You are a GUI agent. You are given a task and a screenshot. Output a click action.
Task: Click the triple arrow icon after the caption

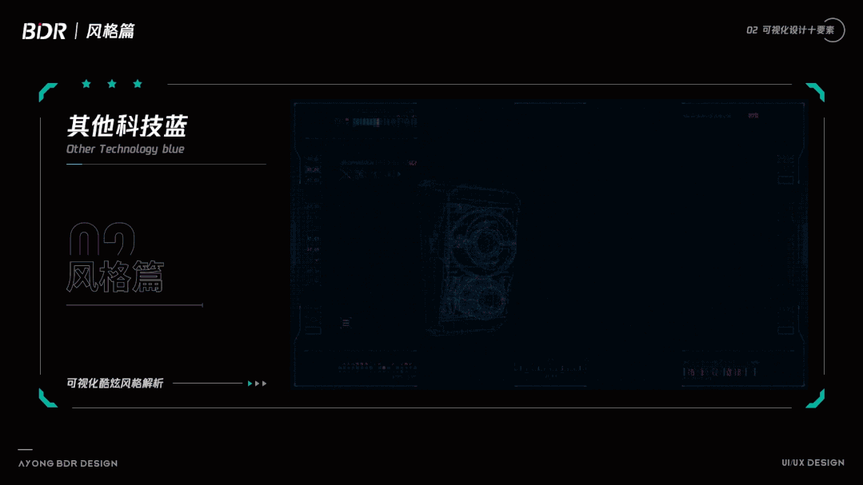click(257, 384)
